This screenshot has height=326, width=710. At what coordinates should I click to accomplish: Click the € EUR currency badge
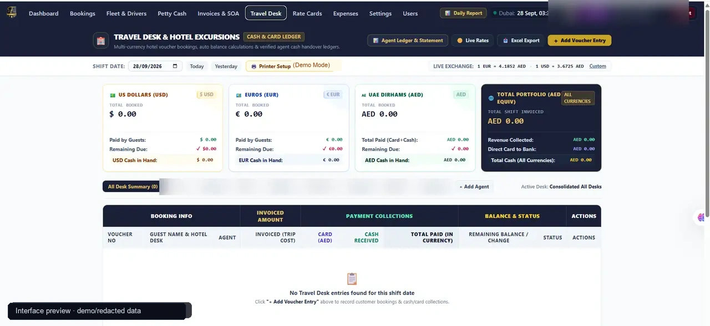click(332, 94)
